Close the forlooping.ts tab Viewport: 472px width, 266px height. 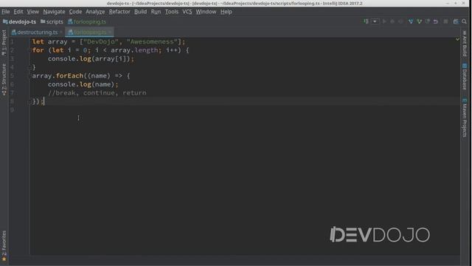110,32
